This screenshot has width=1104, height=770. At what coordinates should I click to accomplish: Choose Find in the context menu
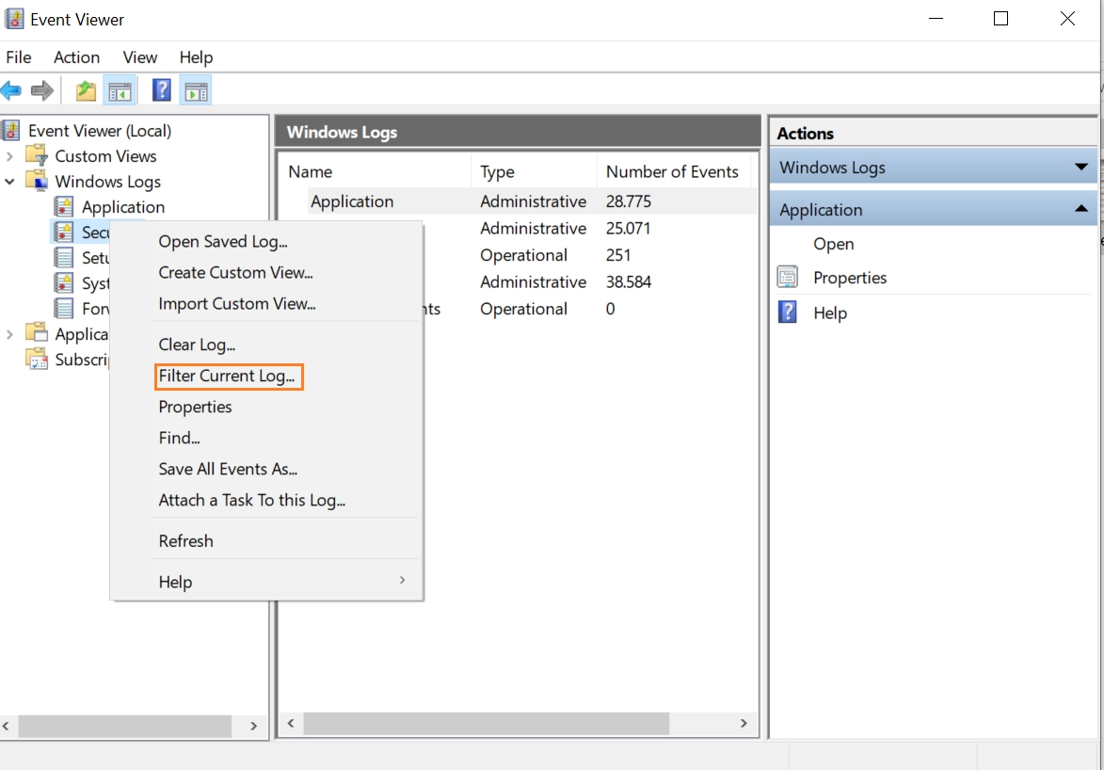coord(179,438)
